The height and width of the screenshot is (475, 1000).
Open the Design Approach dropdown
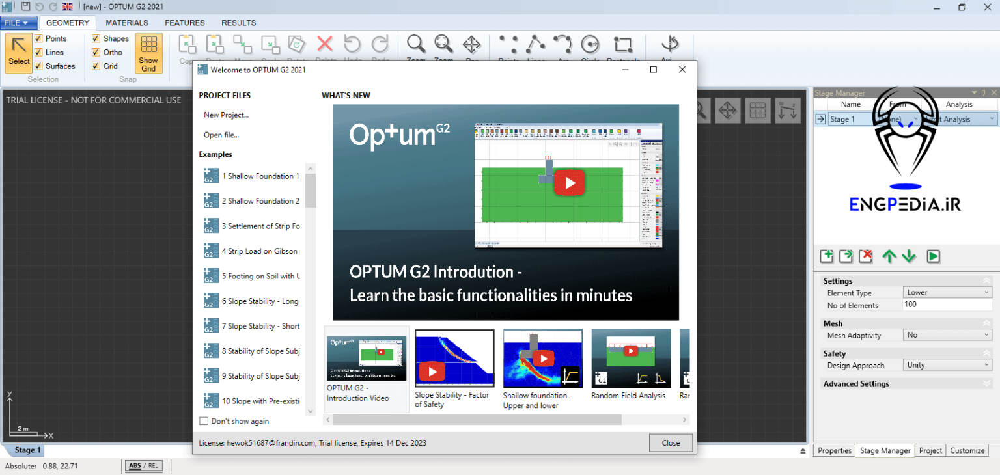[947, 365]
